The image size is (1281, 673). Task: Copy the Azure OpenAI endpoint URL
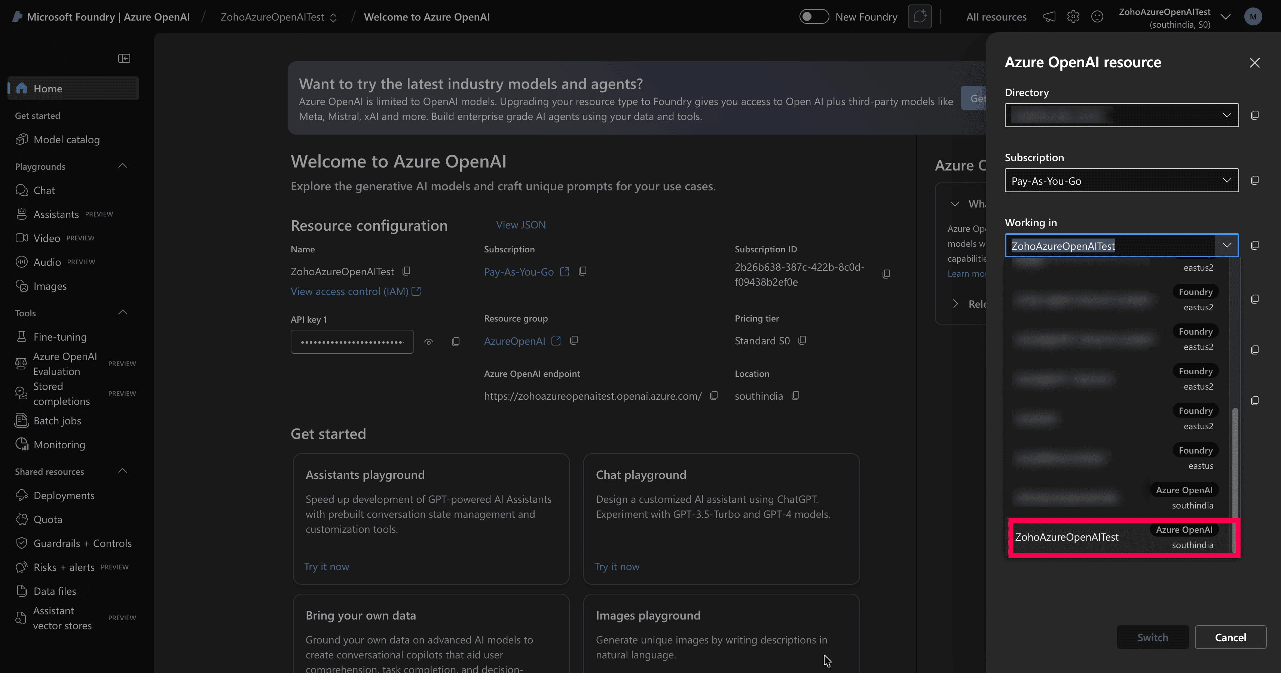(713, 395)
